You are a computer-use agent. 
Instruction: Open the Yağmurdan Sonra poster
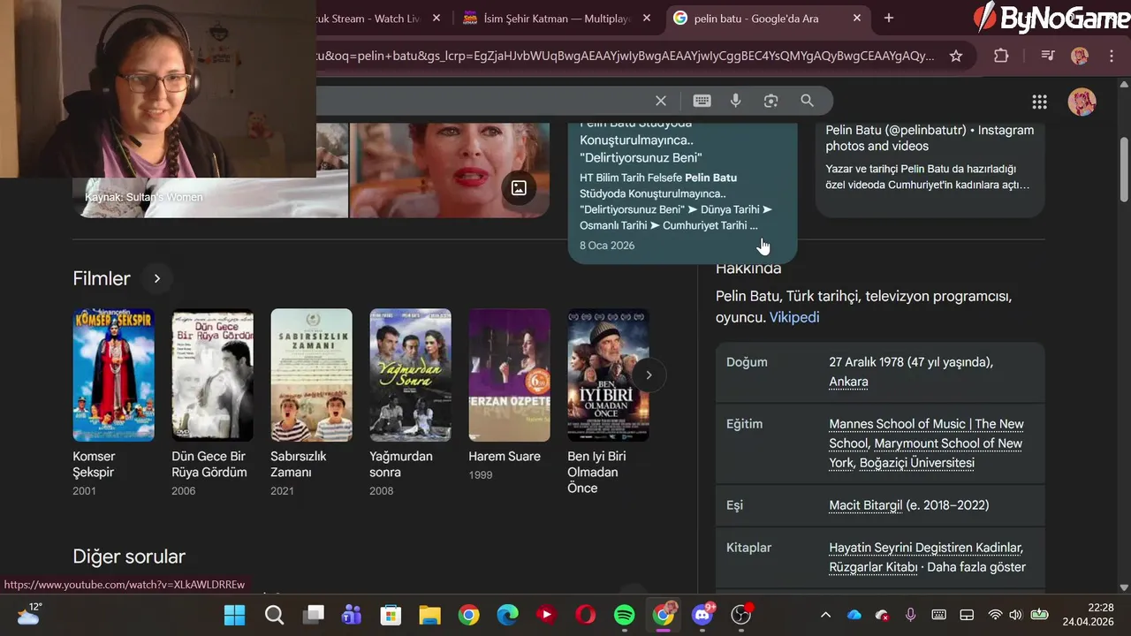tap(410, 375)
